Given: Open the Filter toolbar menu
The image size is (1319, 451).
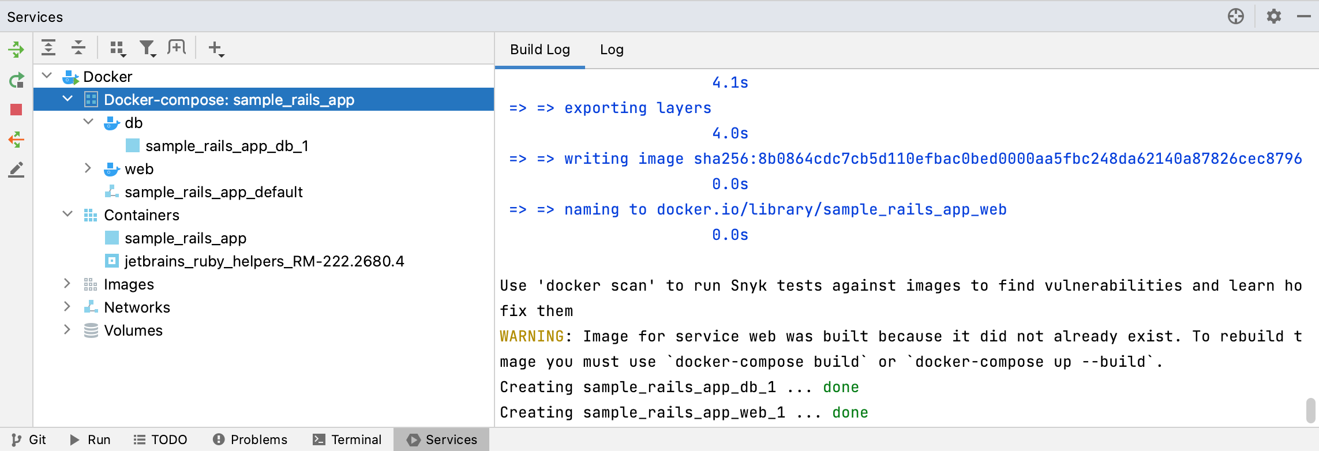Looking at the screenshot, I should (148, 48).
